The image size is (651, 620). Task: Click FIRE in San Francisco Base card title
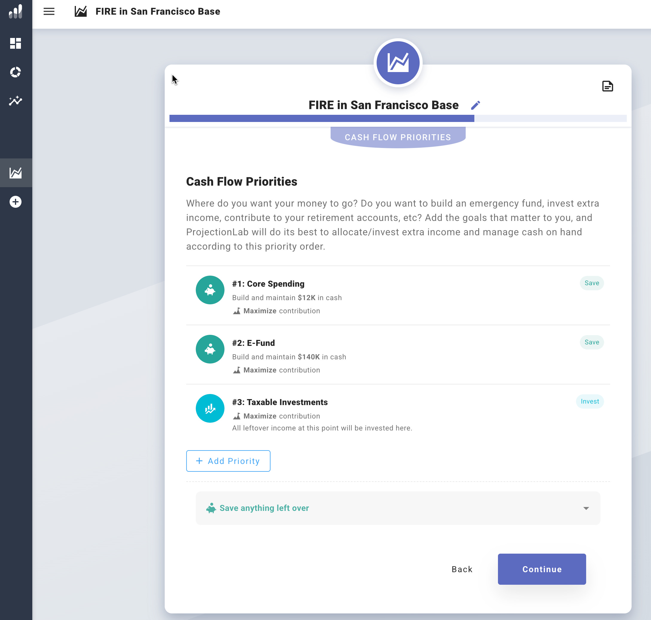(383, 105)
